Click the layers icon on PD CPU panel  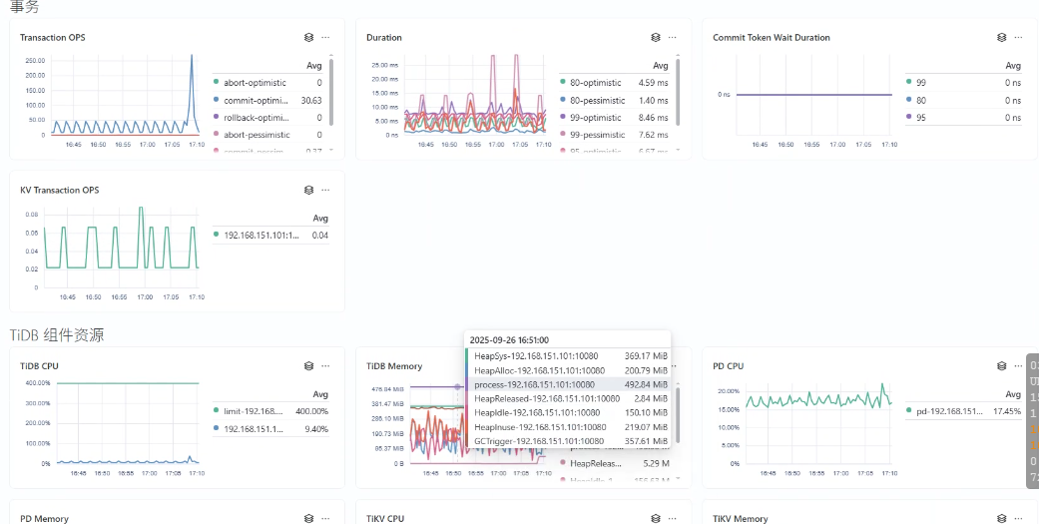click(x=1002, y=366)
